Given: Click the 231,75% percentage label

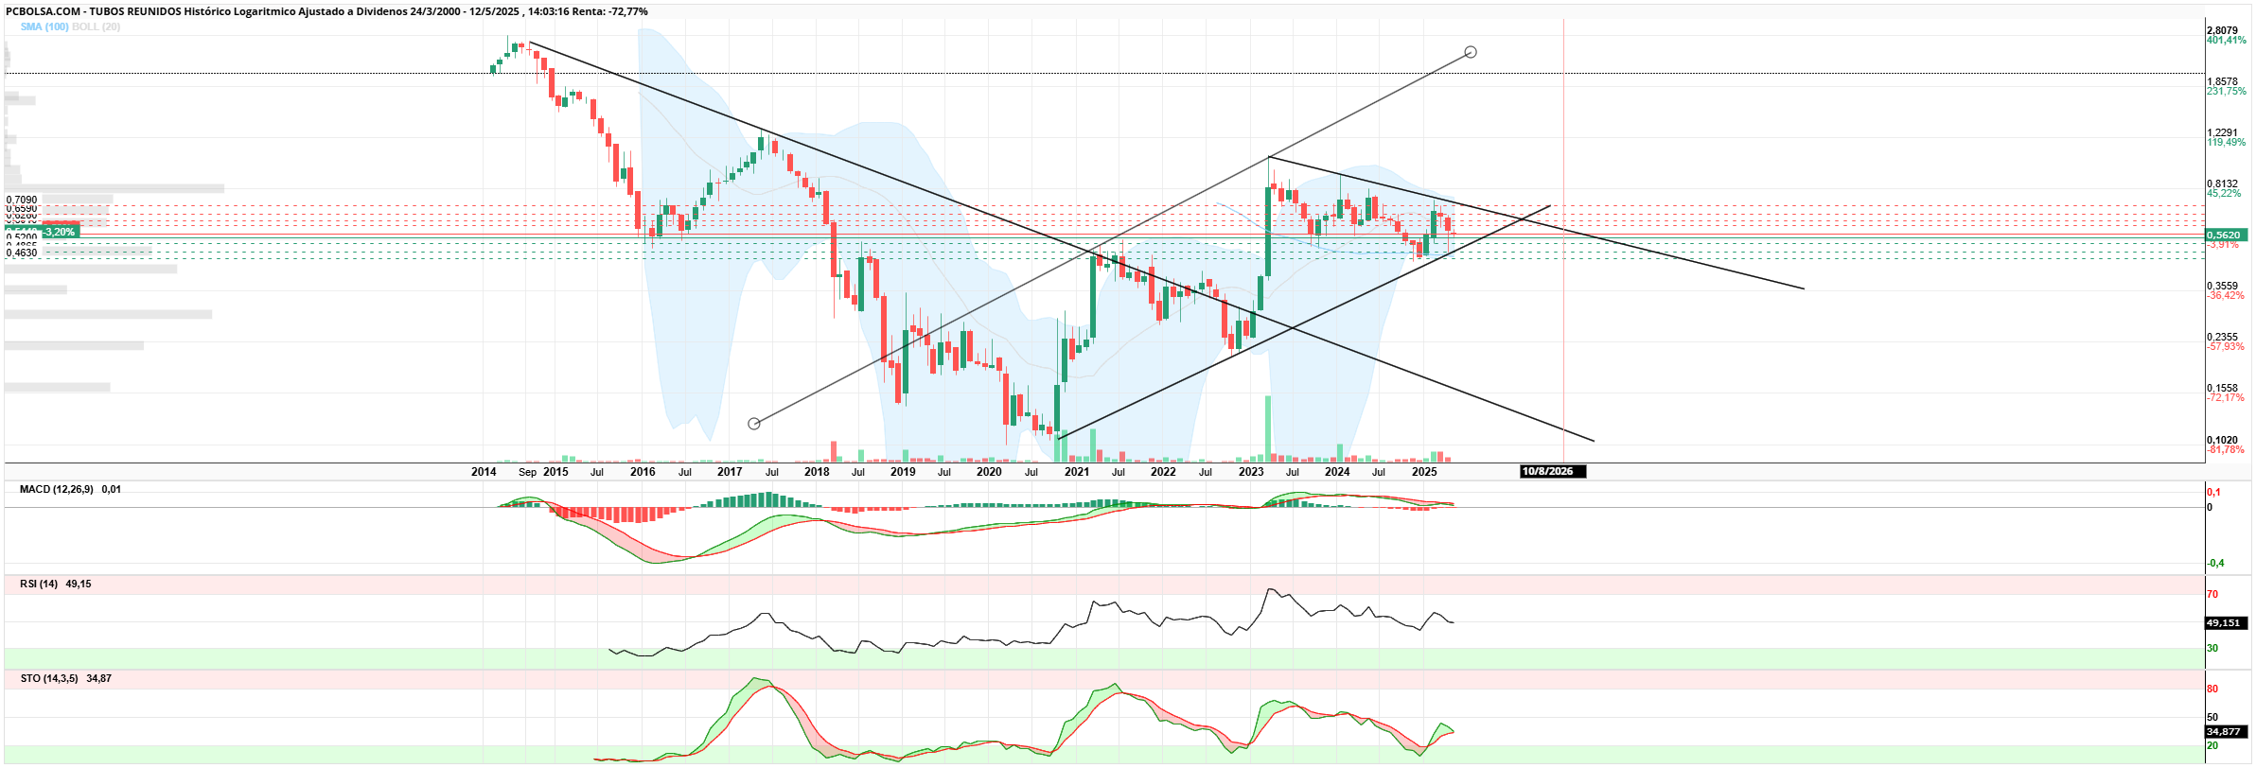Looking at the screenshot, I should click(2226, 91).
